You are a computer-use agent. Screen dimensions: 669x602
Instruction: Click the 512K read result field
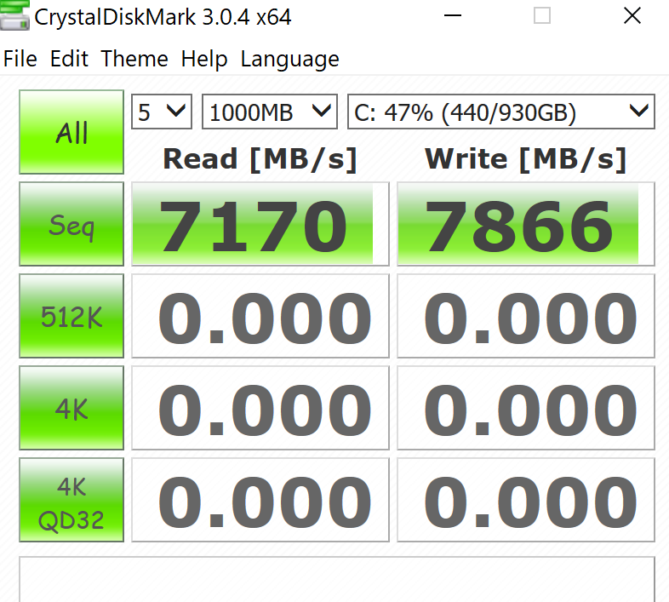(x=260, y=317)
